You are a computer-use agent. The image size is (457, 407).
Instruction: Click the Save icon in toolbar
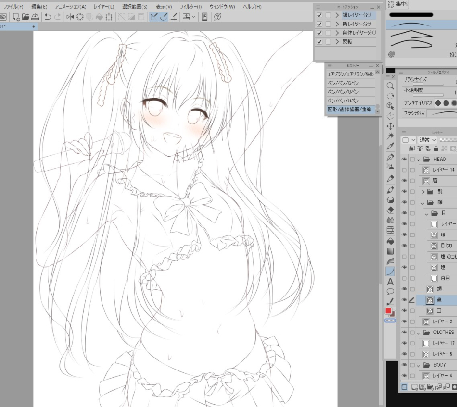pyautogui.click(x=35, y=17)
